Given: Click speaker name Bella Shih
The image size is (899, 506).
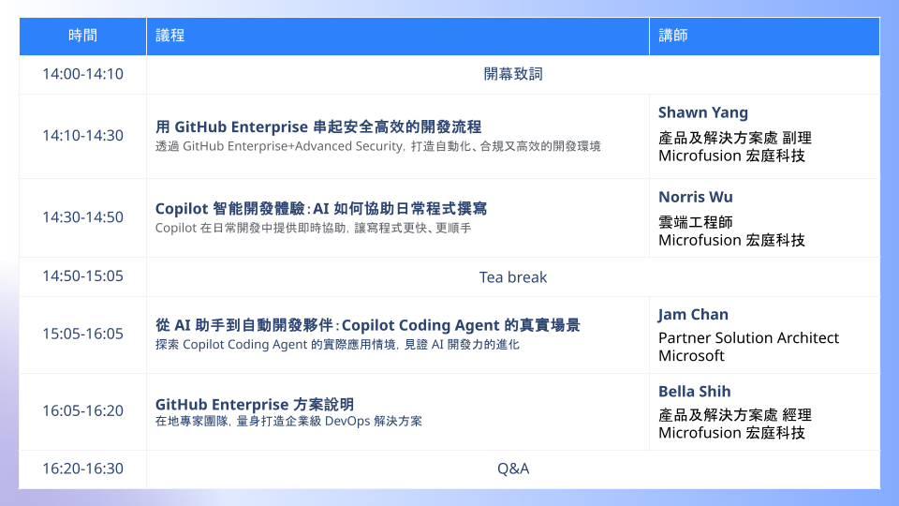Looking at the screenshot, I should click(694, 392).
